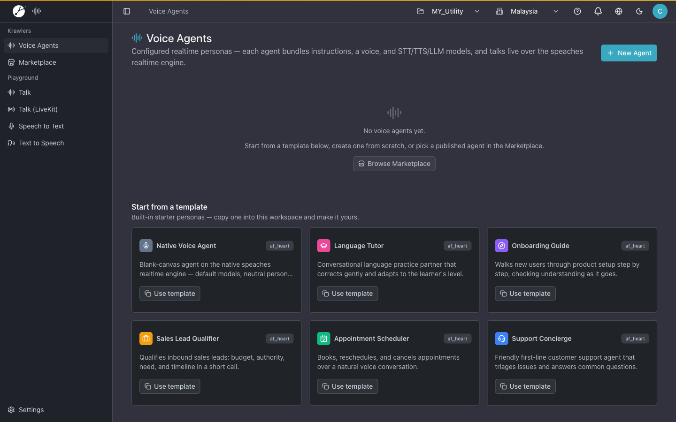Toggle dark mode moon icon
676x422 pixels.
[x=639, y=11]
